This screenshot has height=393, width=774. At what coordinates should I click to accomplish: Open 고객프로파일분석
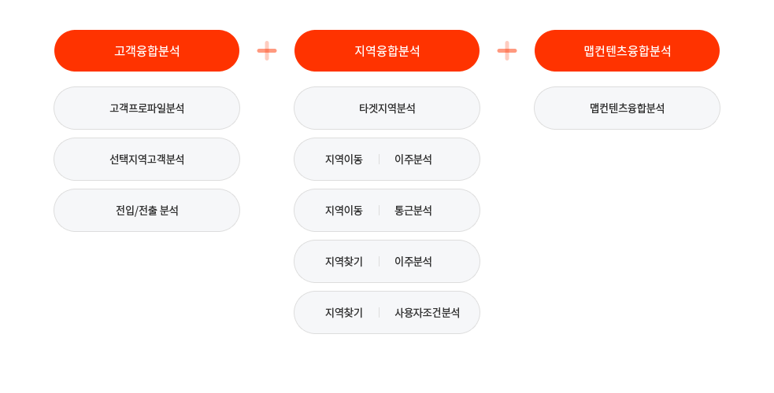pyautogui.click(x=146, y=108)
